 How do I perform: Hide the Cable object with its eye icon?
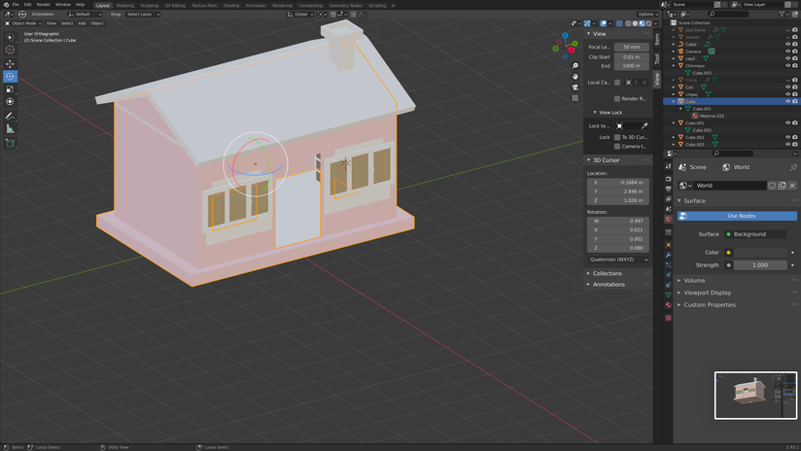[787, 45]
